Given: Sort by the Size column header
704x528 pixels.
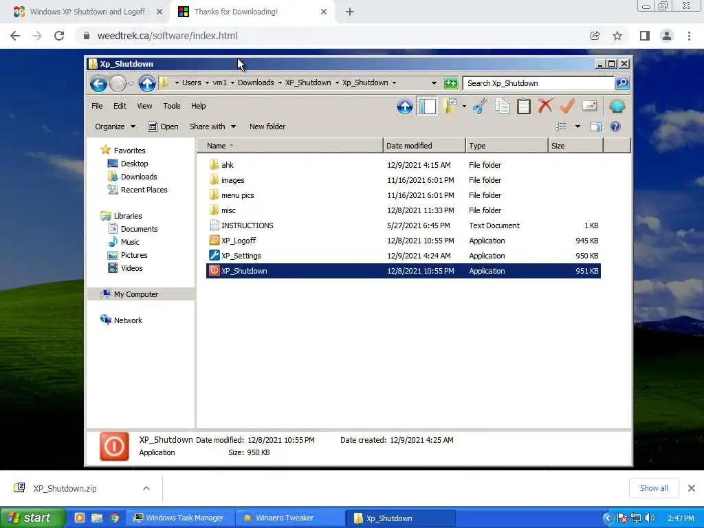Looking at the screenshot, I should click(575, 146).
